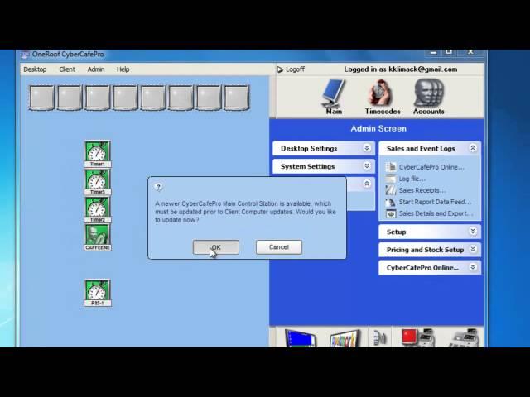The width and height of the screenshot is (530, 397).
Task: Cancel the update dialog
Action: pyautogui.click(x=278, y=247)
